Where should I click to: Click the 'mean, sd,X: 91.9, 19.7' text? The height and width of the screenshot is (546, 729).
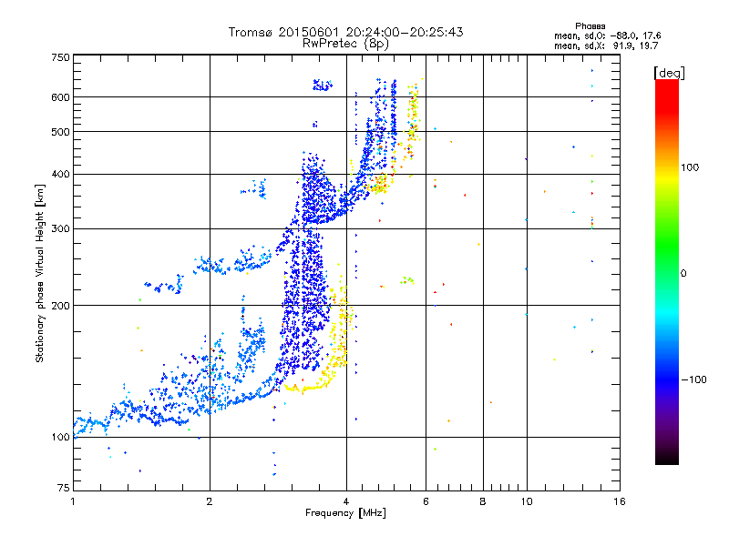606,45
